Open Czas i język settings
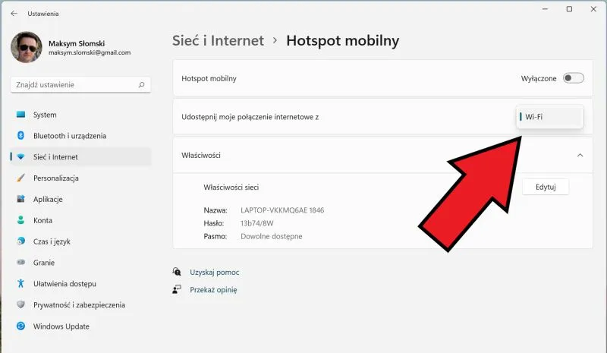Image resolution: width=607 pixels, height=353 pixels. (80, 241)
